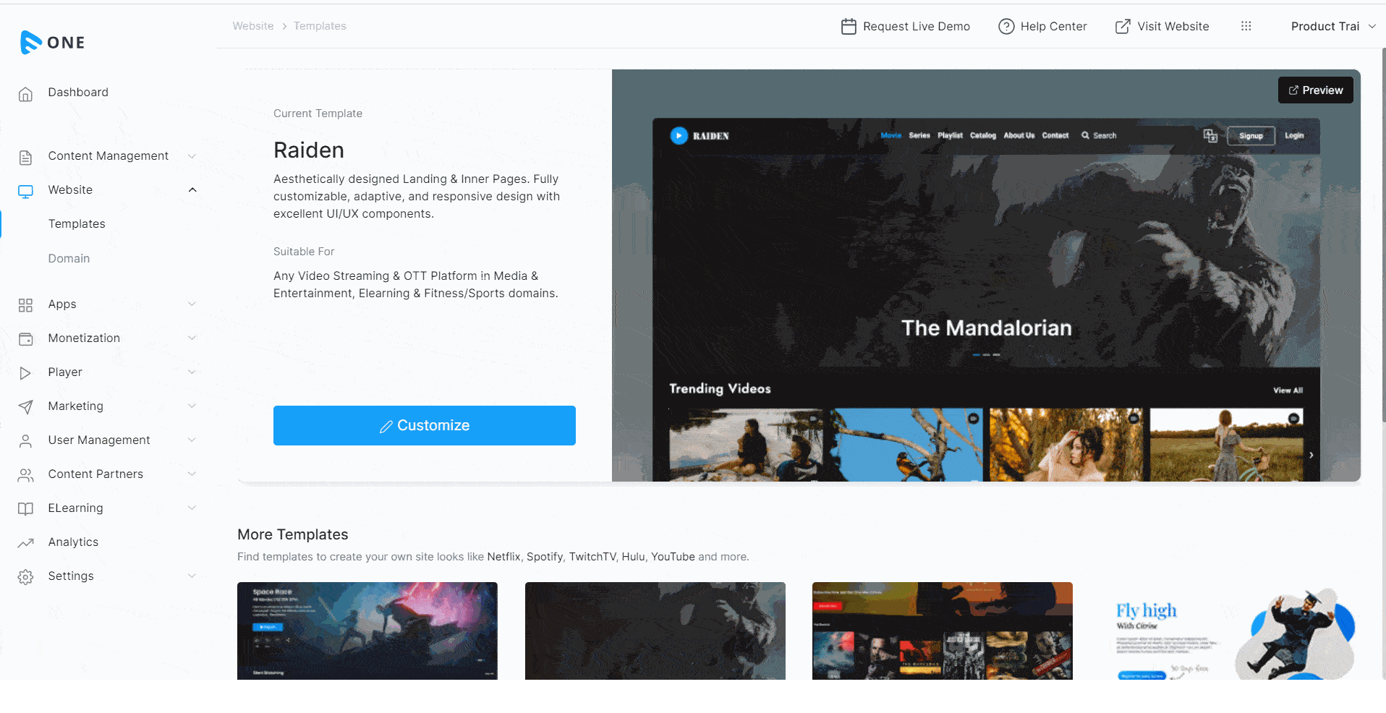Viewport: 1386px width, 713px height.
Task: Click the Website breadcrumb link
Action: pyautogui.click(x=253, y=26)
